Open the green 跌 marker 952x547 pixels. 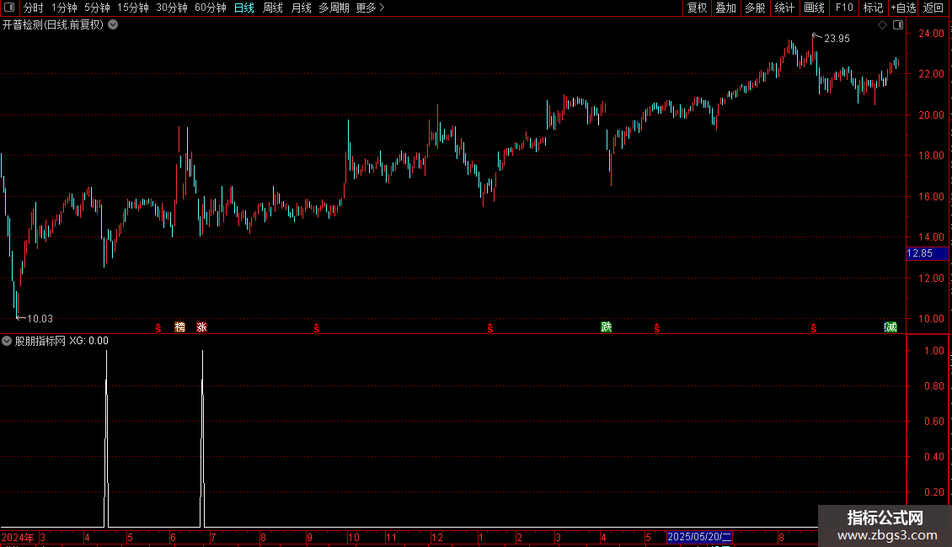point(606,327)
